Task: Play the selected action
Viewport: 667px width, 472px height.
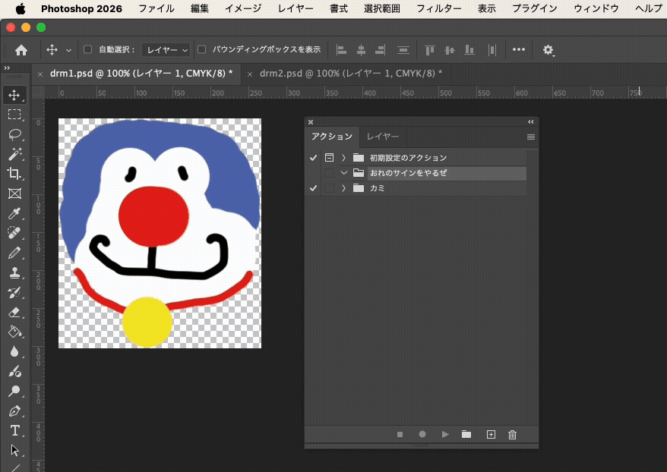Action: (445, 434)
